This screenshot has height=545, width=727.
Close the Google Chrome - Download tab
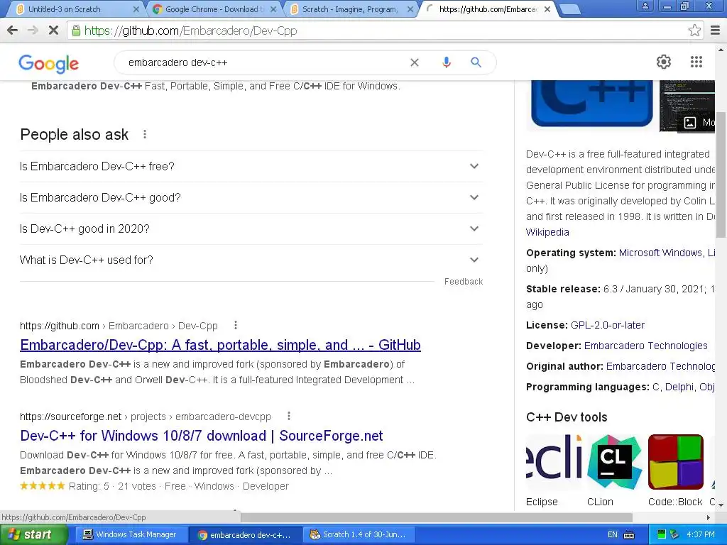click(x=273, y=9)
